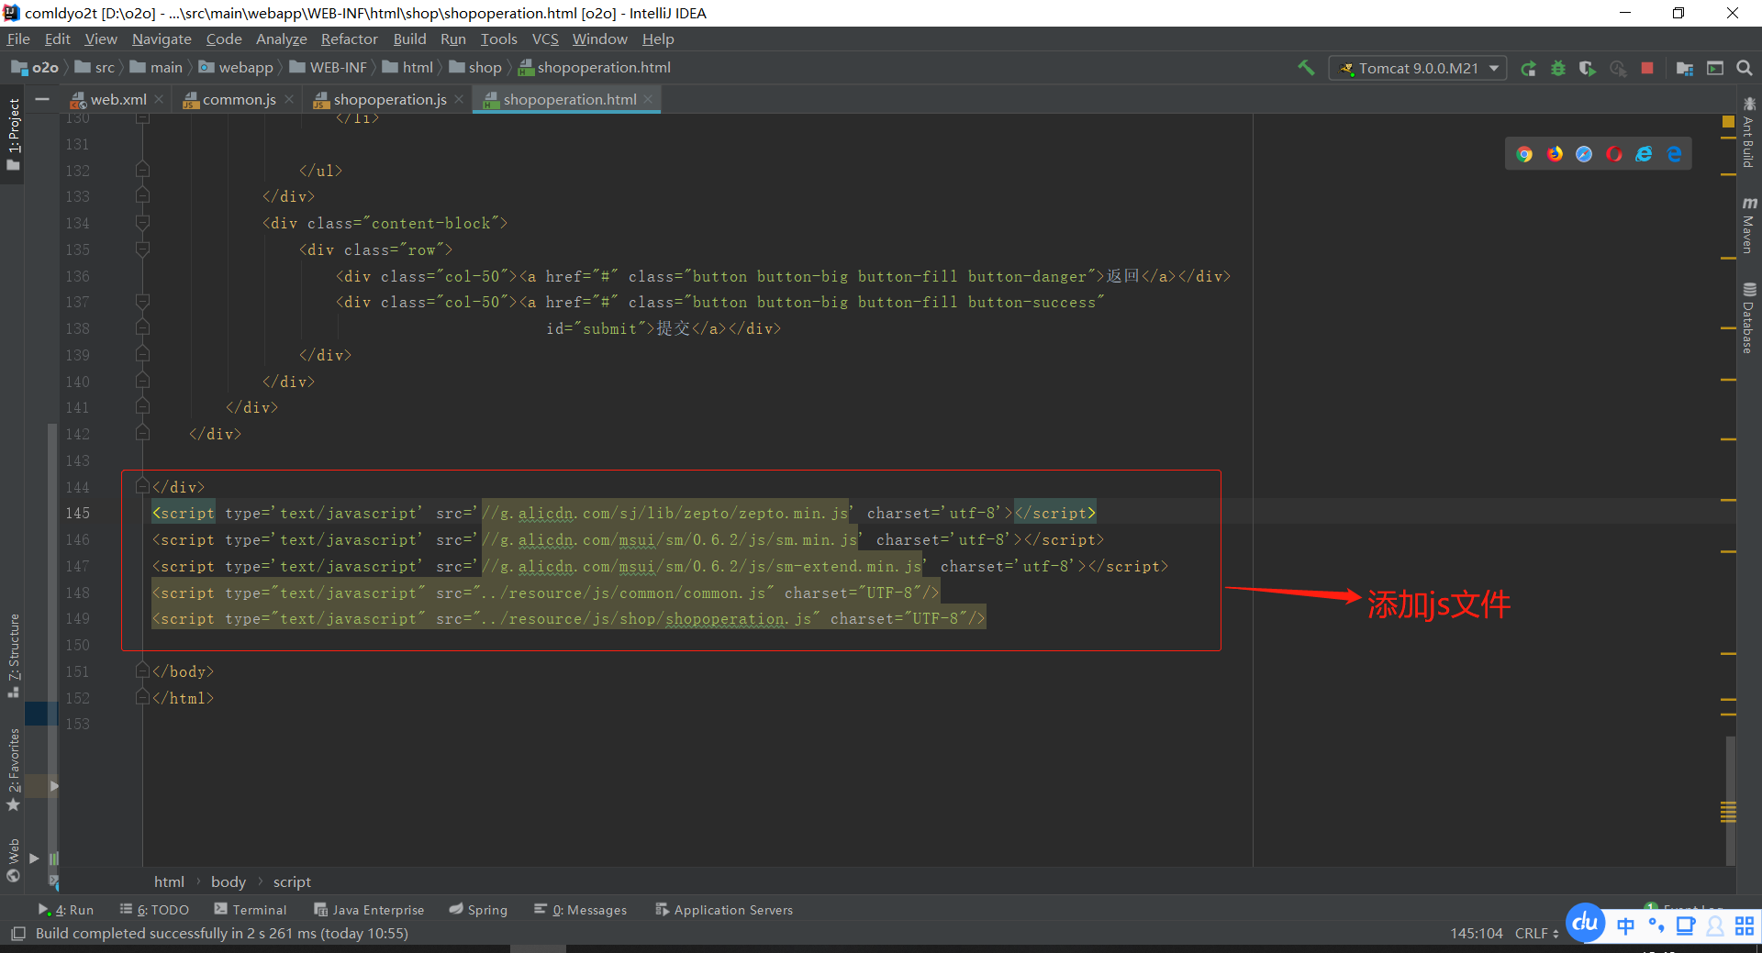Open the Tomcat 9.0.0.M21 run configuration dropdown

pyautogui.click(x=1418, y=68)
